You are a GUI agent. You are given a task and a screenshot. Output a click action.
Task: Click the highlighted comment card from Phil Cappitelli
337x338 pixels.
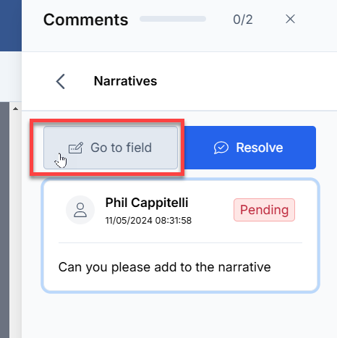[x=181, y=236]
